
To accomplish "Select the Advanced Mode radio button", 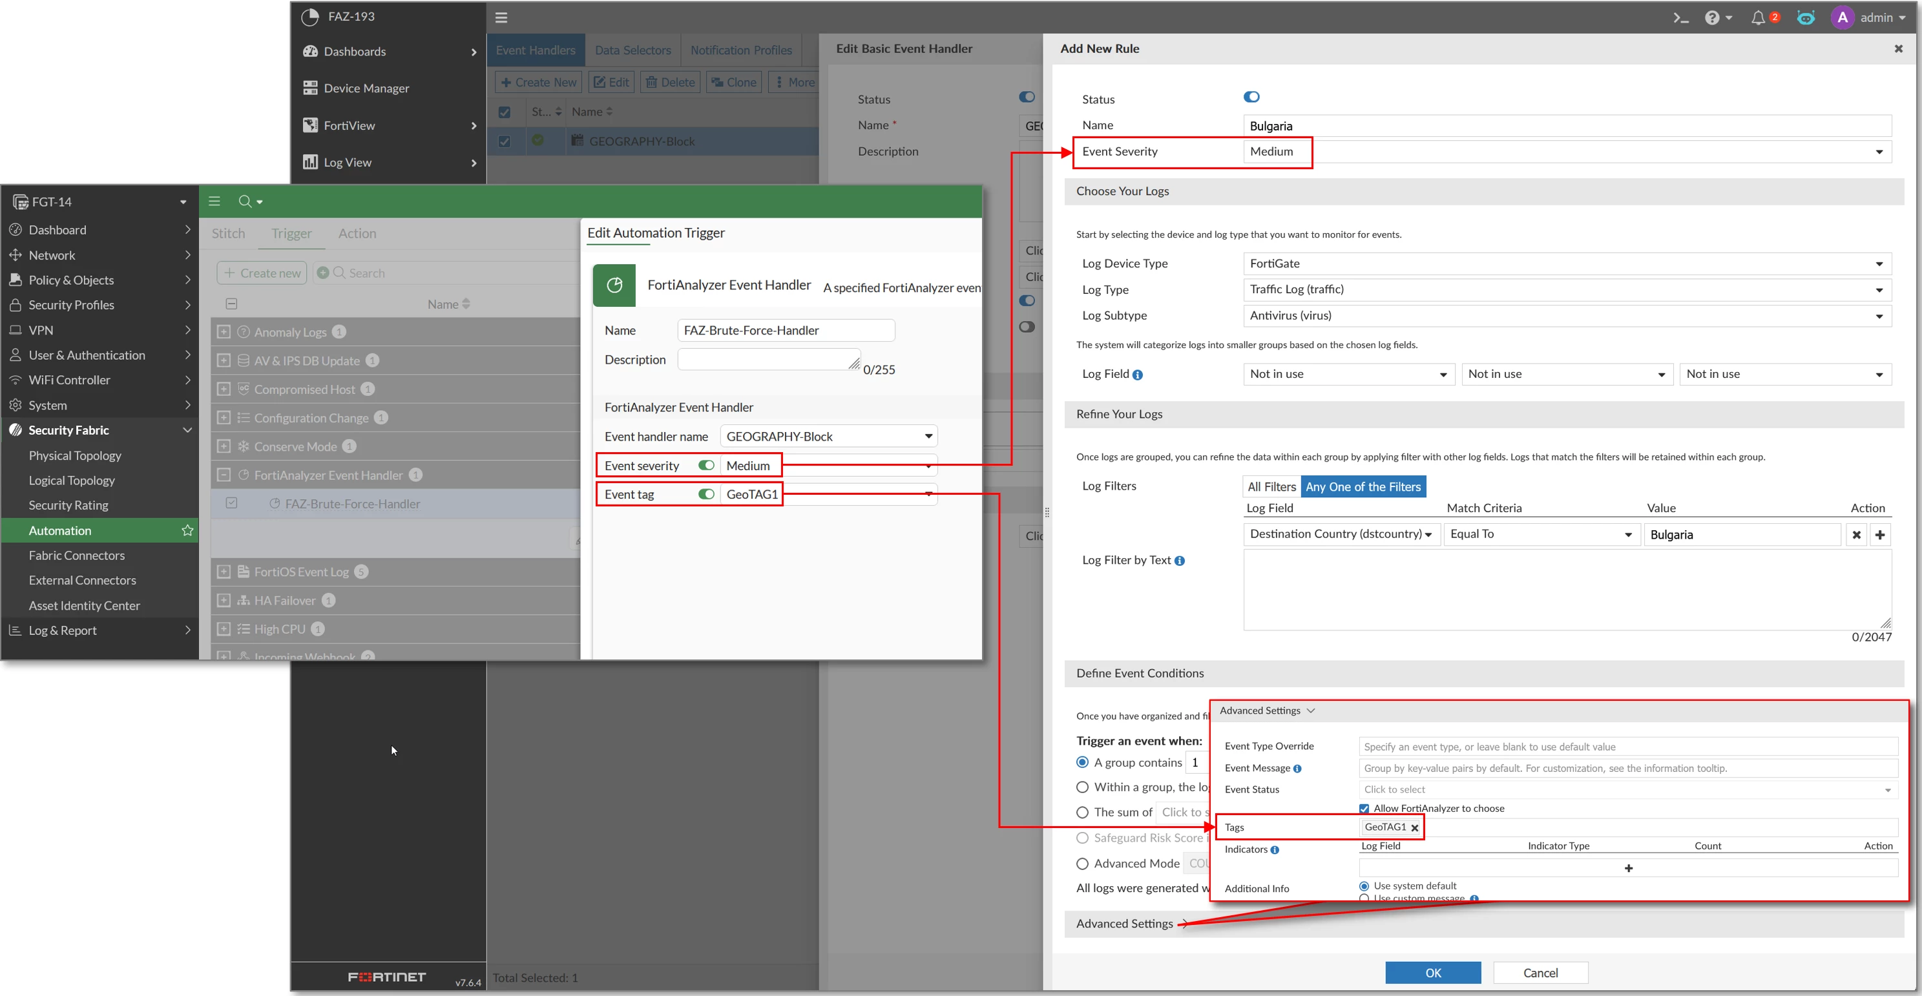I will (1082, 864).
